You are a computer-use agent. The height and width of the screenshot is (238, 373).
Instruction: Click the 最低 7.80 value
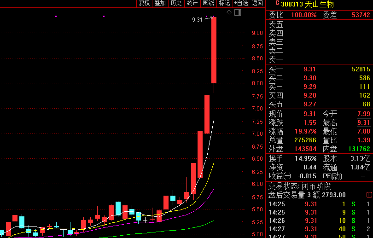(x=364, y=131)
